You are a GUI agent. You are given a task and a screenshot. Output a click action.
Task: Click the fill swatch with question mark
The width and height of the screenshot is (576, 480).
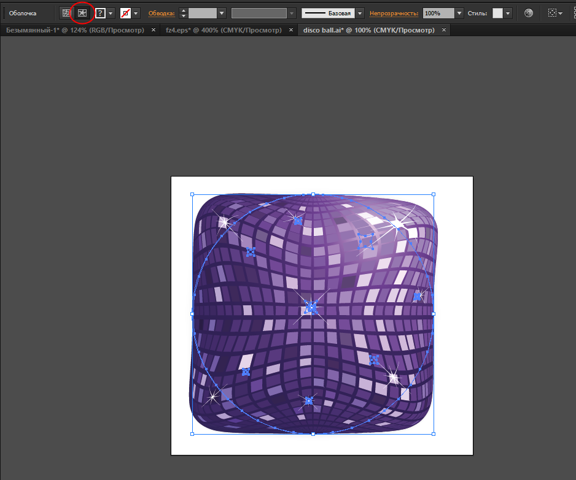[x=100, y=13]
